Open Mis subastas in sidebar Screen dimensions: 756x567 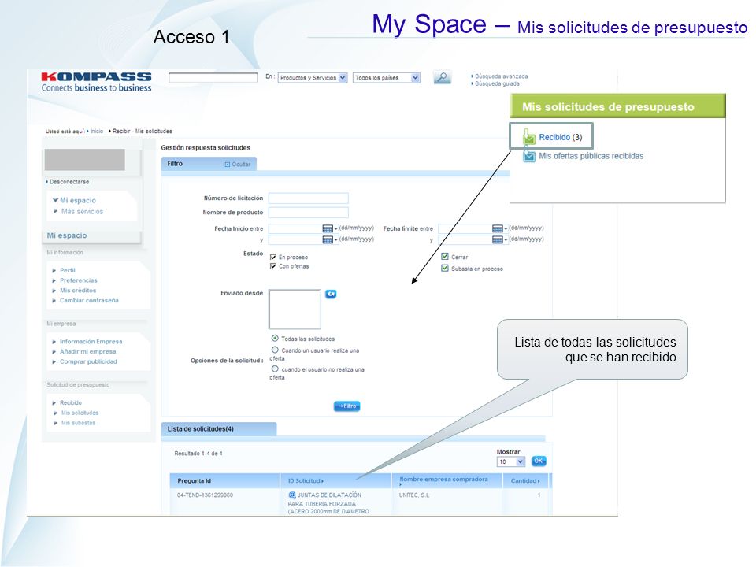(79, 423)
